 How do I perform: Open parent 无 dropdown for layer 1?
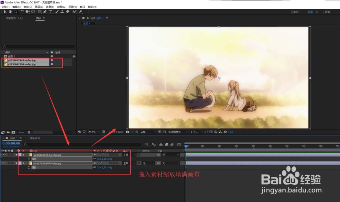(x=171, y=155)
